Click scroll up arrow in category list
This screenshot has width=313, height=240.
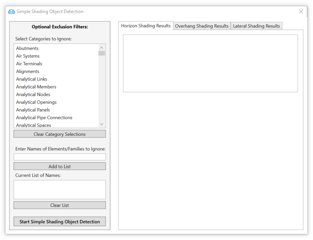tap(102, 48)
